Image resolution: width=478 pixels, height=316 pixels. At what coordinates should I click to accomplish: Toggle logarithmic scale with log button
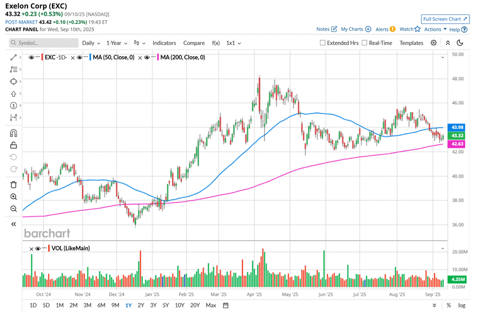(462, 305)
